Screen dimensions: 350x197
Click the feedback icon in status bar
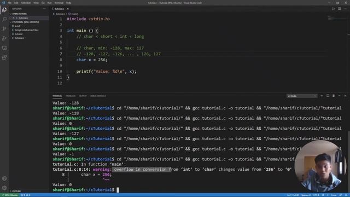click(340, 195)
